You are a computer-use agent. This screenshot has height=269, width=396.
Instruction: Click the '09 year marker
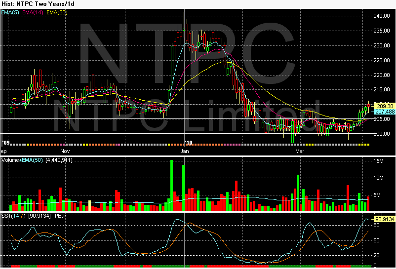point(5,143)
